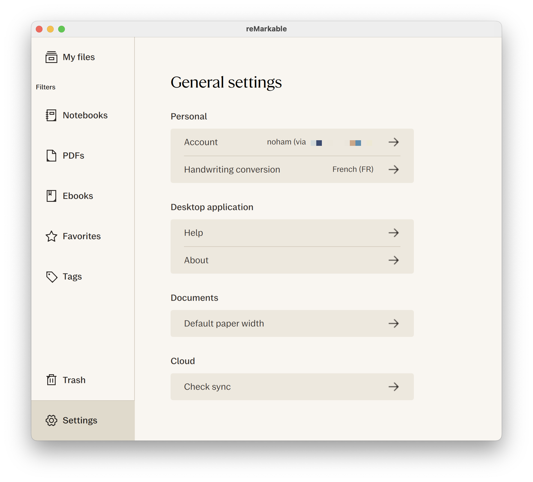Click the green fullscreen window button
Screen dimensions: 533x482
(62, 29)
